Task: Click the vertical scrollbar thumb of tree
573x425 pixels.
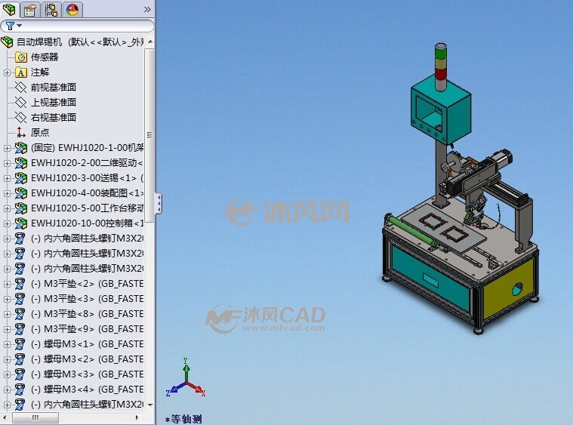Action: pos(149,134)
